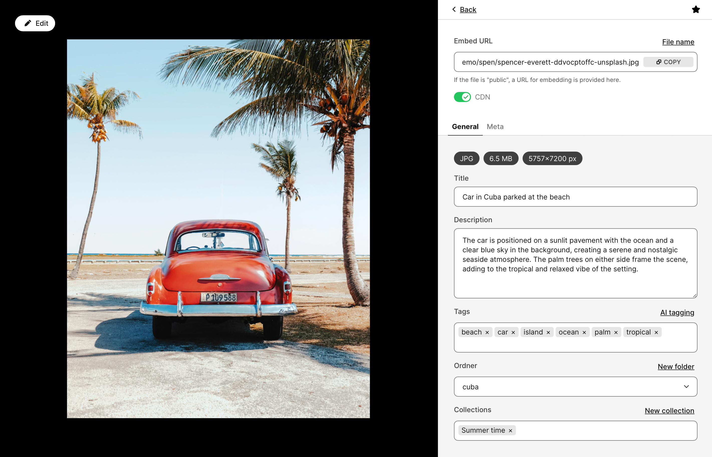Delete the island tag
The height and width of the screenshot is (457, 712).
[548, 332]
